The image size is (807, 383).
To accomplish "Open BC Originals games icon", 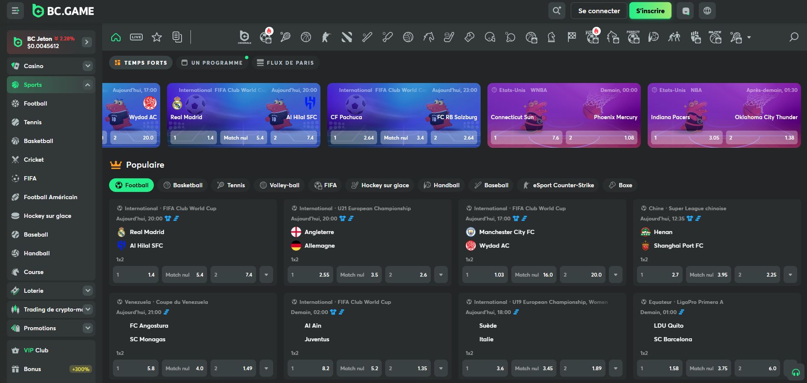I will 245,37.
